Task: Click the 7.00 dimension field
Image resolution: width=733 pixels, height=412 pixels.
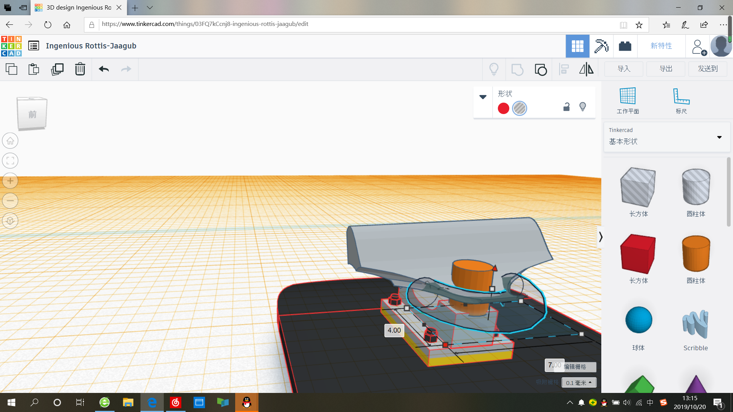Action: pyautogui.click(x=554, y=365)
